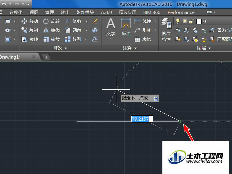232x174 pixels.
Task: Open Layer Properties (图层特性) manager
Action: coord(166,30)
